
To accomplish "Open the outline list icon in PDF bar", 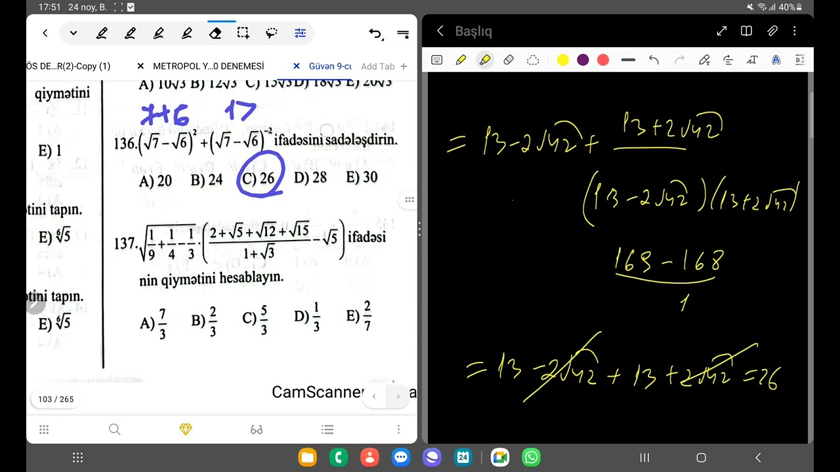I will [327, 429].
